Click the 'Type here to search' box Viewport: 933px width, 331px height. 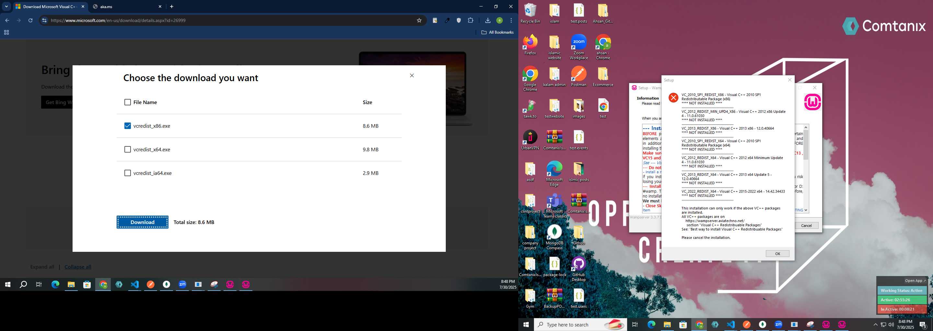[581, 325]
